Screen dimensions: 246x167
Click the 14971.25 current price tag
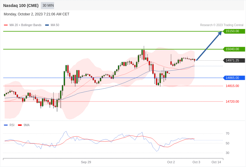pyautogui.click(x=234, y=60)
